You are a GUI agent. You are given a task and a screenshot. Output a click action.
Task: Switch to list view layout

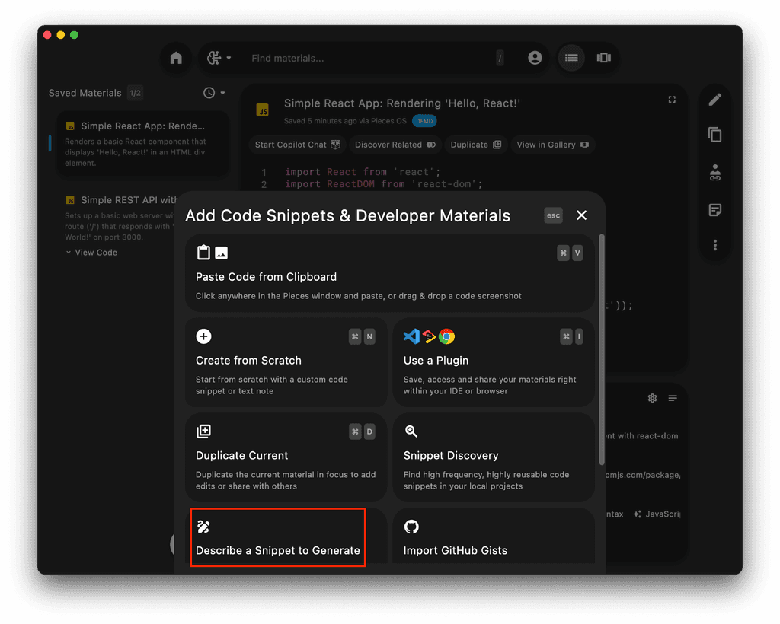571,58
